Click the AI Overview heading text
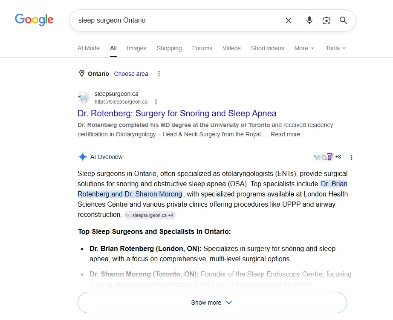The height and width of the screenshot is (320, 393). (106, 157)
